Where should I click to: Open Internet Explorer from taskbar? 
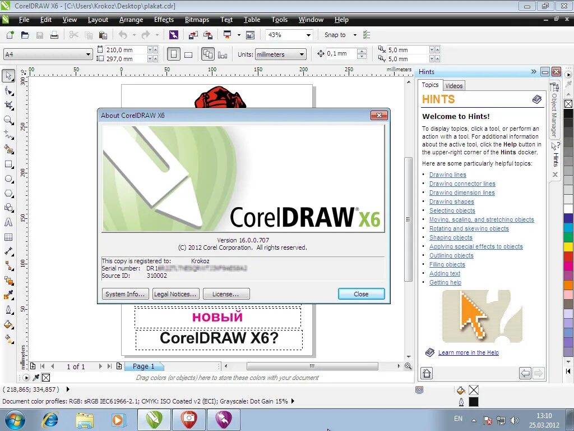pos(49,420)
